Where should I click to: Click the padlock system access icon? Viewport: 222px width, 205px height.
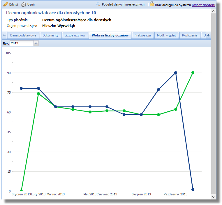[x=151, y=4]
